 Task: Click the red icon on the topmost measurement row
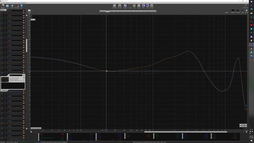(x=24, y=11)
